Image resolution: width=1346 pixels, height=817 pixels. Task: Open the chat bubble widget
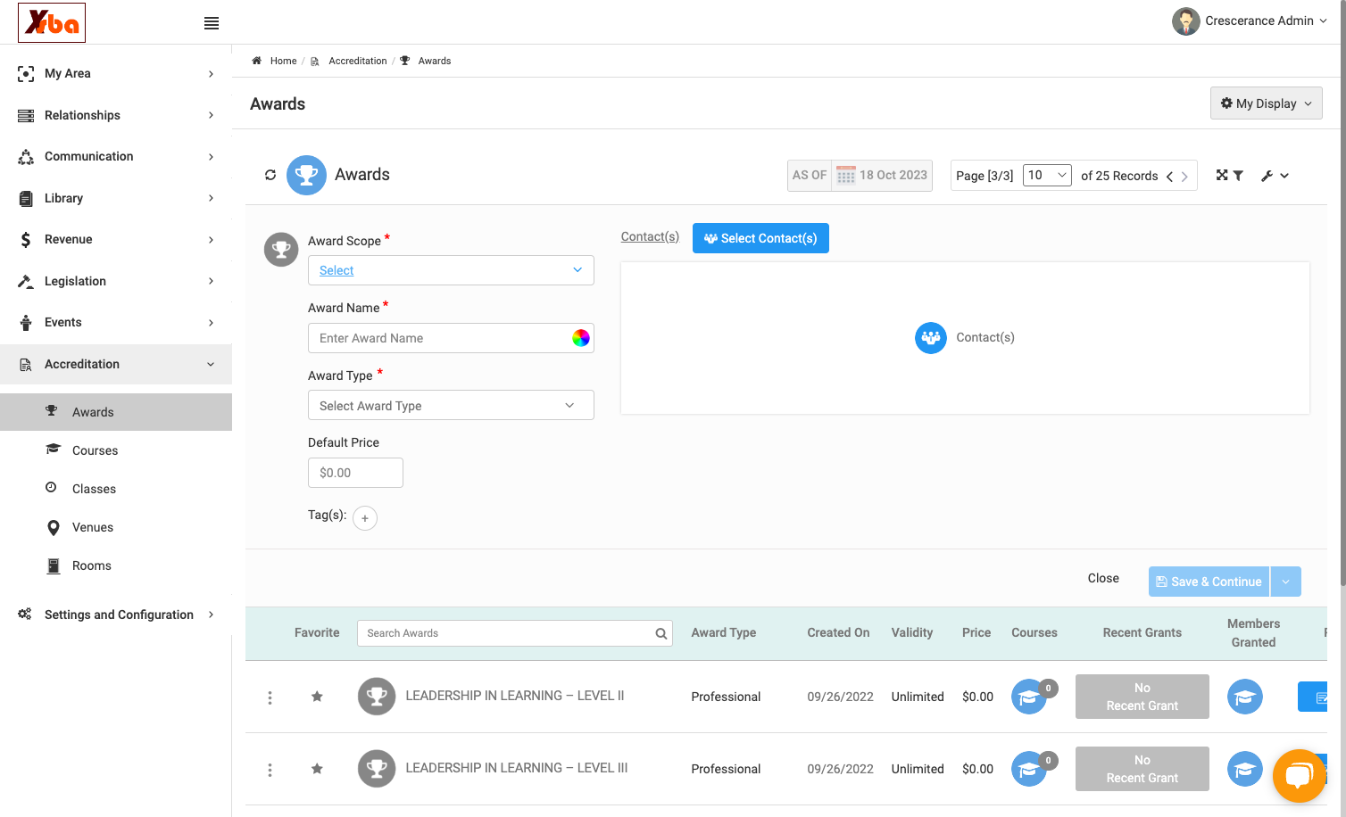pos(1299,775)
